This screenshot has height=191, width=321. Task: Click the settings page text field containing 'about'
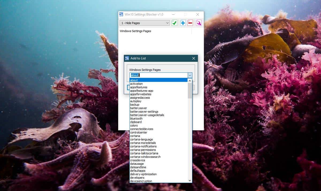click(x=159, y=75)
